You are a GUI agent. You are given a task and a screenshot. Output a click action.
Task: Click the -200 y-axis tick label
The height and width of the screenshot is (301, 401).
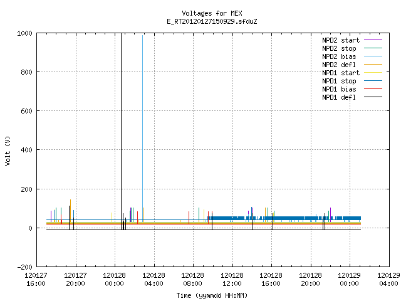point(24,267)
